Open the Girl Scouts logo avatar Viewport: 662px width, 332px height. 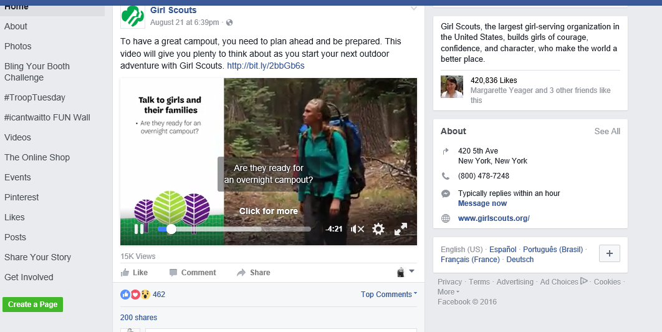point(133,16)
